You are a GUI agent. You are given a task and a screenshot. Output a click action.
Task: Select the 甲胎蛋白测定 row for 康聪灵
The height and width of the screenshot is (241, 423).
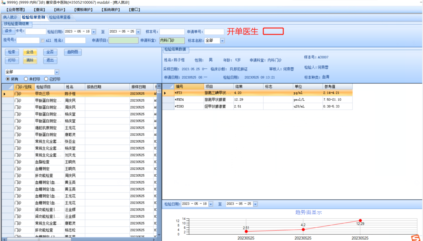click(x=80, y=135)
